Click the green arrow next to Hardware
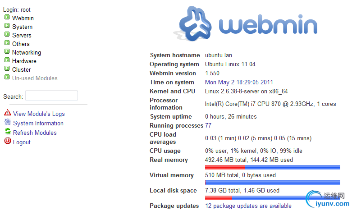Screen dimensions: 352x211 click(7, 60)
